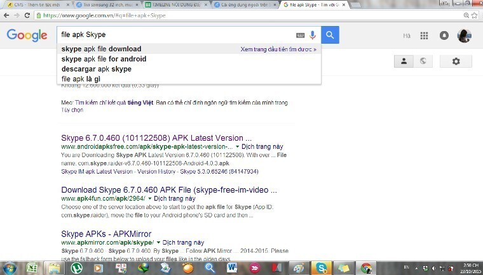Open sticky notes icon in taskbar
Screen dimensions: 483x275
[343, 268]
